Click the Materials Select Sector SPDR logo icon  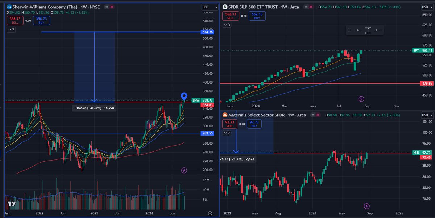[225, 115]
